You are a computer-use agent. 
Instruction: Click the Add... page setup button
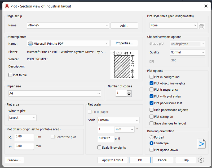tap(124, 26)
